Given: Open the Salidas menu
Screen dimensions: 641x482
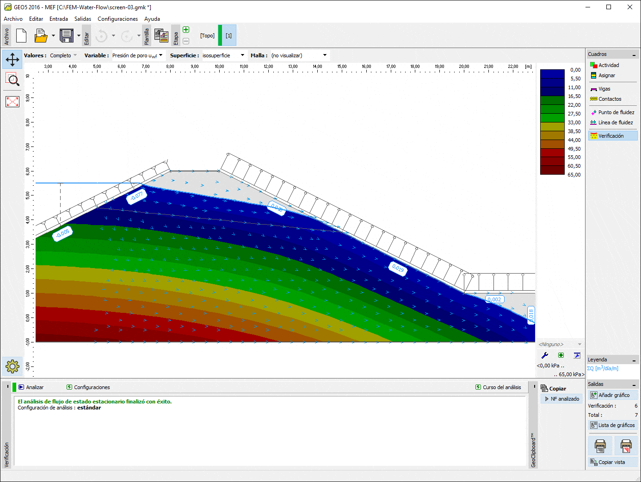Looking at the screenshot, I should tap(83, 19).
